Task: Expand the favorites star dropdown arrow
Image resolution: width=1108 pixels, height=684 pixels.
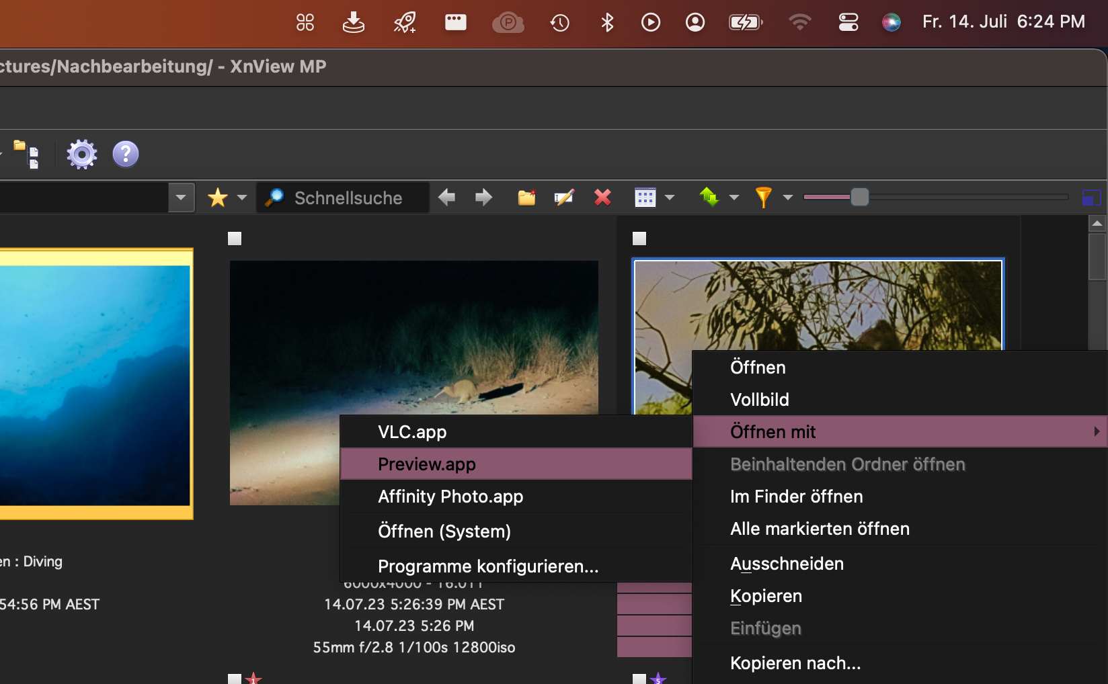Action: coord(242,198)
